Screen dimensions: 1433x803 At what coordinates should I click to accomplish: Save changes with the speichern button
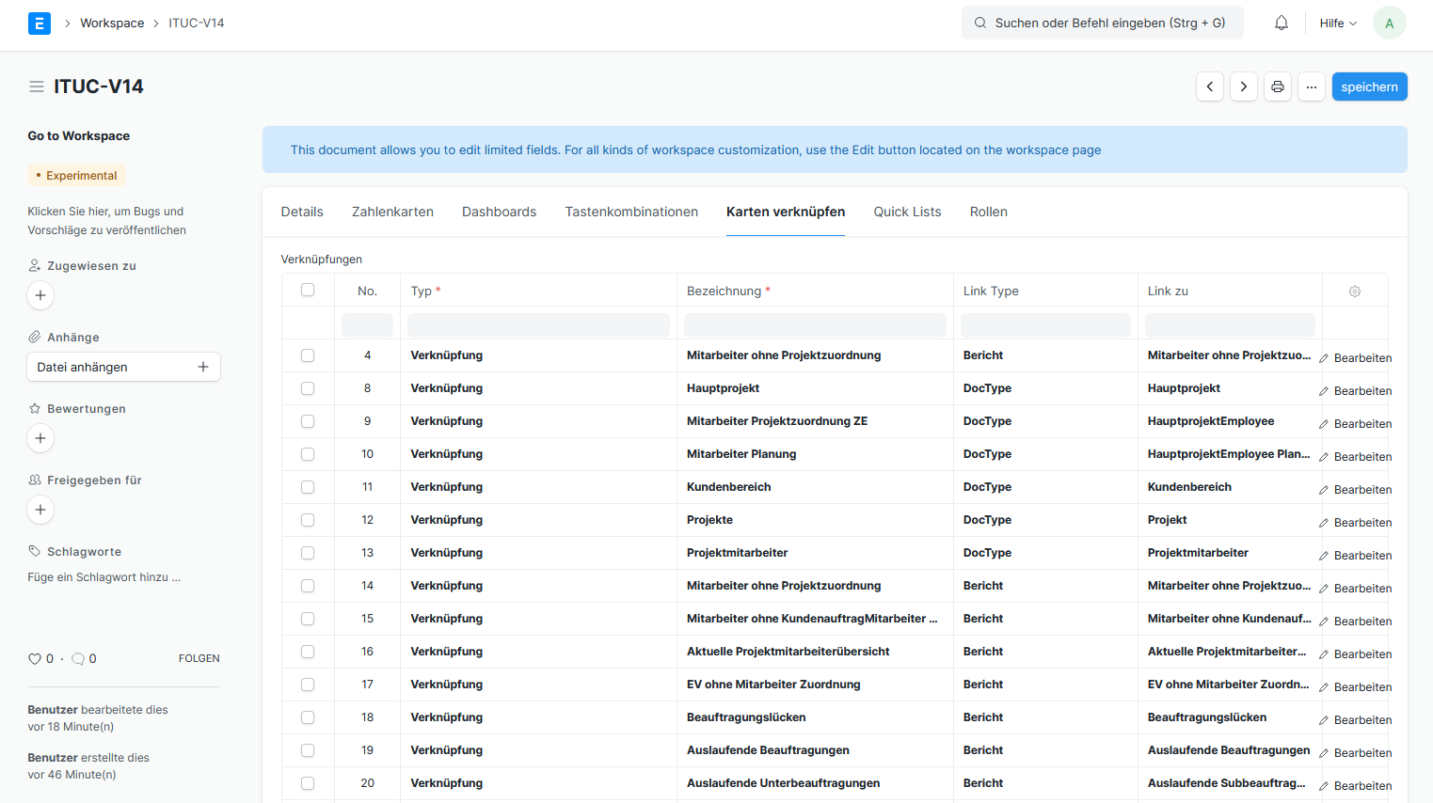tap(1369, 86)
